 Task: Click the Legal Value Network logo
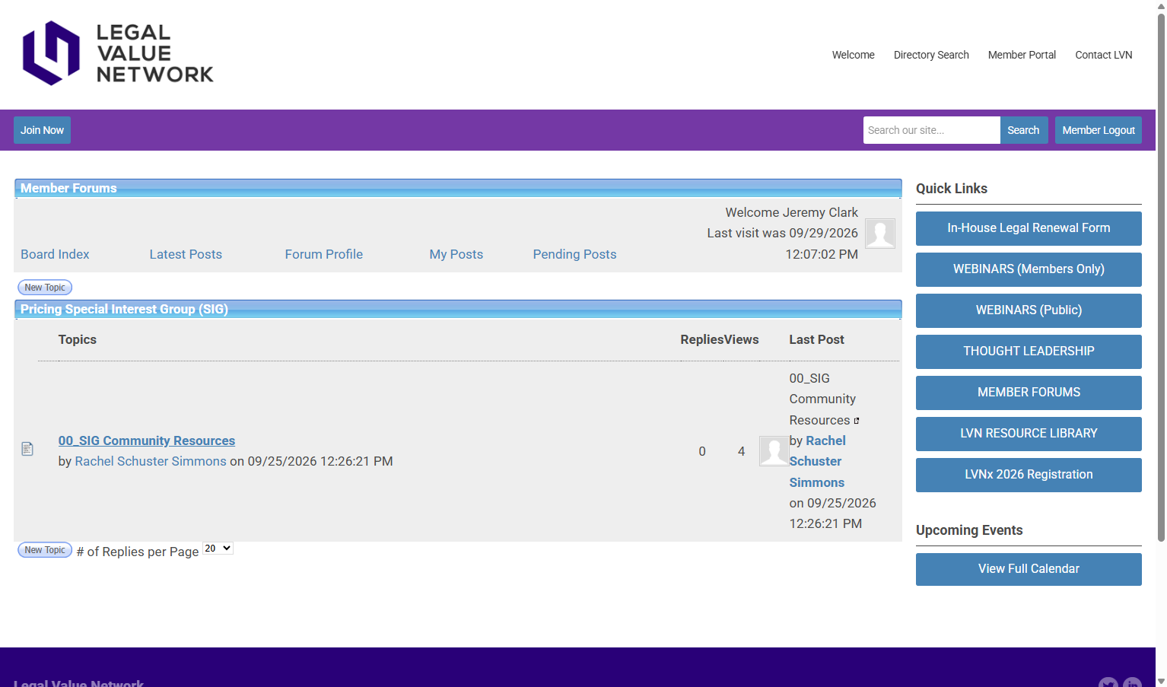click(x=118, y=53)
